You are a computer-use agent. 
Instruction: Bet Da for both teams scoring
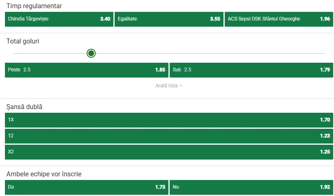pos(87,187)
